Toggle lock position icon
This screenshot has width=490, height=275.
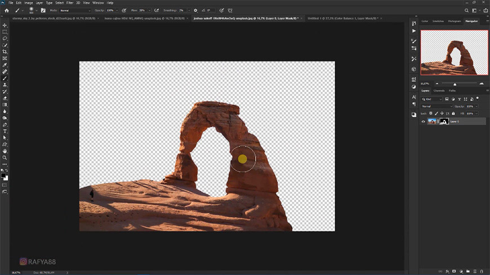[x=442, y=113]
